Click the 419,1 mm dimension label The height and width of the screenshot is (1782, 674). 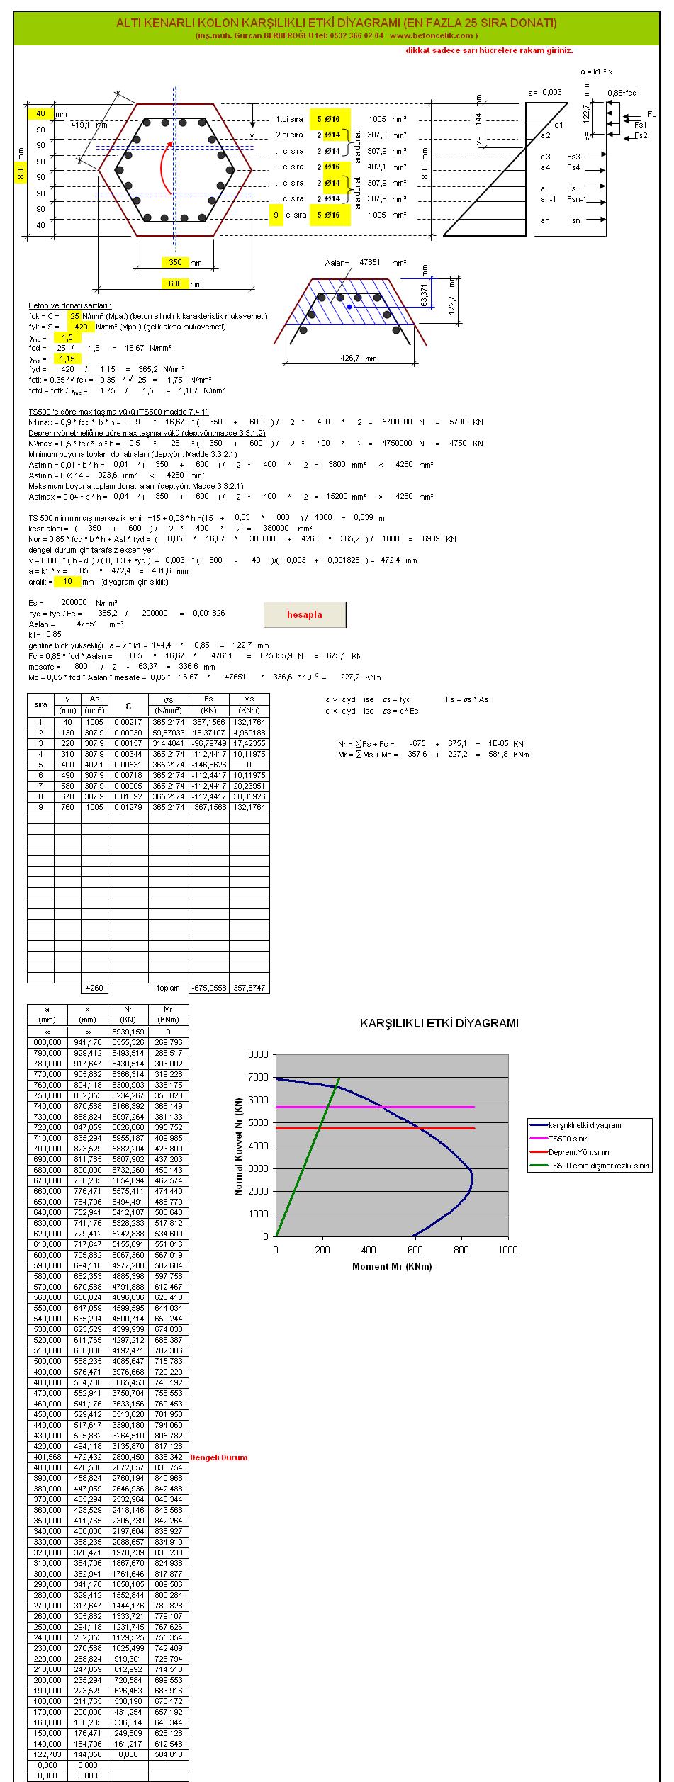[x=89, y=125]
